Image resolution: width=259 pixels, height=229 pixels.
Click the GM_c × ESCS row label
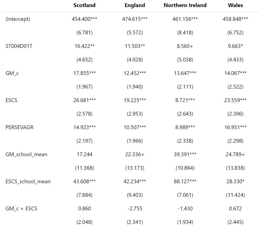pyautogui.click(x=21, y=208)
